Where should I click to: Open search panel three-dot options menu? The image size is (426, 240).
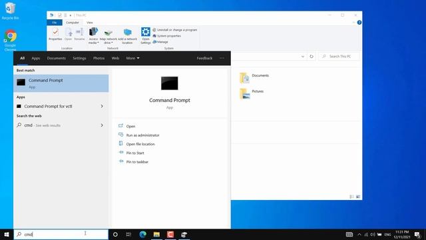point(222,58)
